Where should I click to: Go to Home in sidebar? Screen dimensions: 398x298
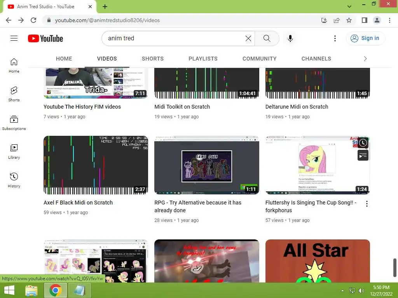point(14,66)
